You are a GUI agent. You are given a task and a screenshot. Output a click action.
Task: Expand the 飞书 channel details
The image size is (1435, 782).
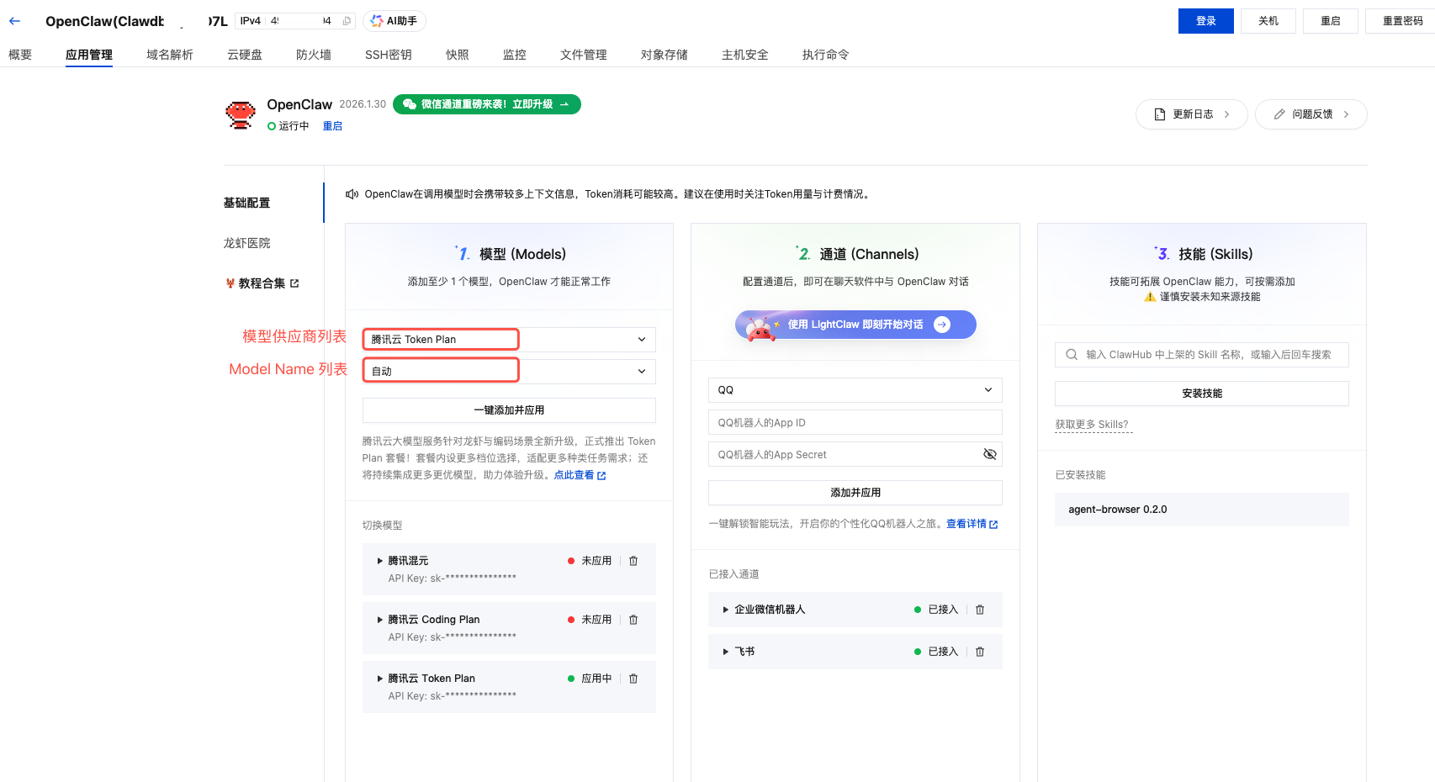pos(726,652)
